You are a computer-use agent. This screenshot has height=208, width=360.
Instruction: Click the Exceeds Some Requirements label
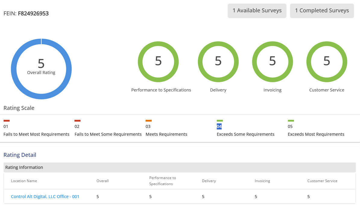pyautogui.click(x=245, y=134)
